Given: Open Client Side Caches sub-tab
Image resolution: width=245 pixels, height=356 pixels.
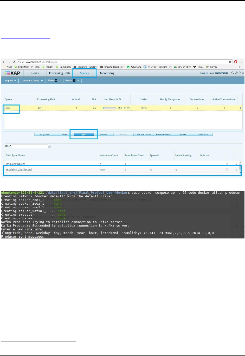Looking at the screenshot, I should click(x=143, y=134).
